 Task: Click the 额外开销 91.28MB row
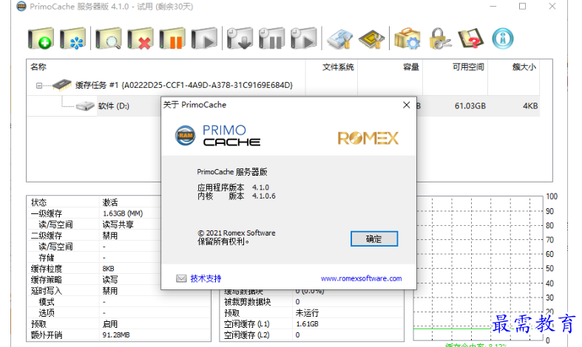pos(119,335)
